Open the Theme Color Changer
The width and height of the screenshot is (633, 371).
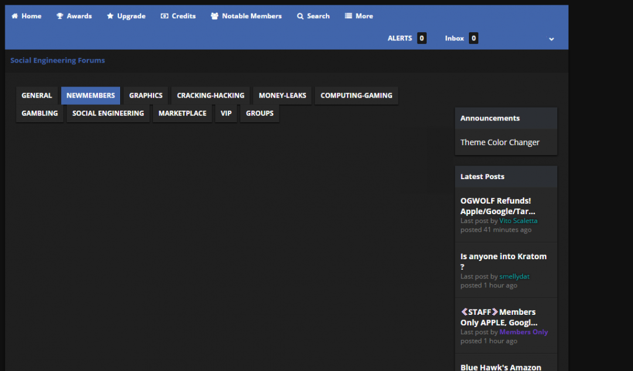(499, 142)
